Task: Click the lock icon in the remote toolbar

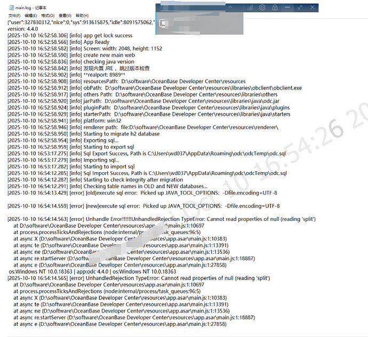Action: (x=275, y=7)
